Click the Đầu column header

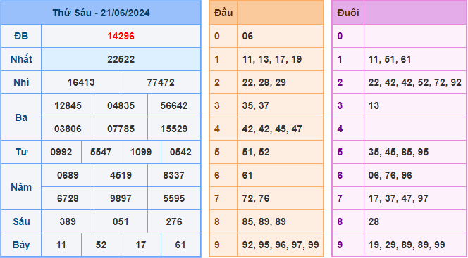coord(223,13)
